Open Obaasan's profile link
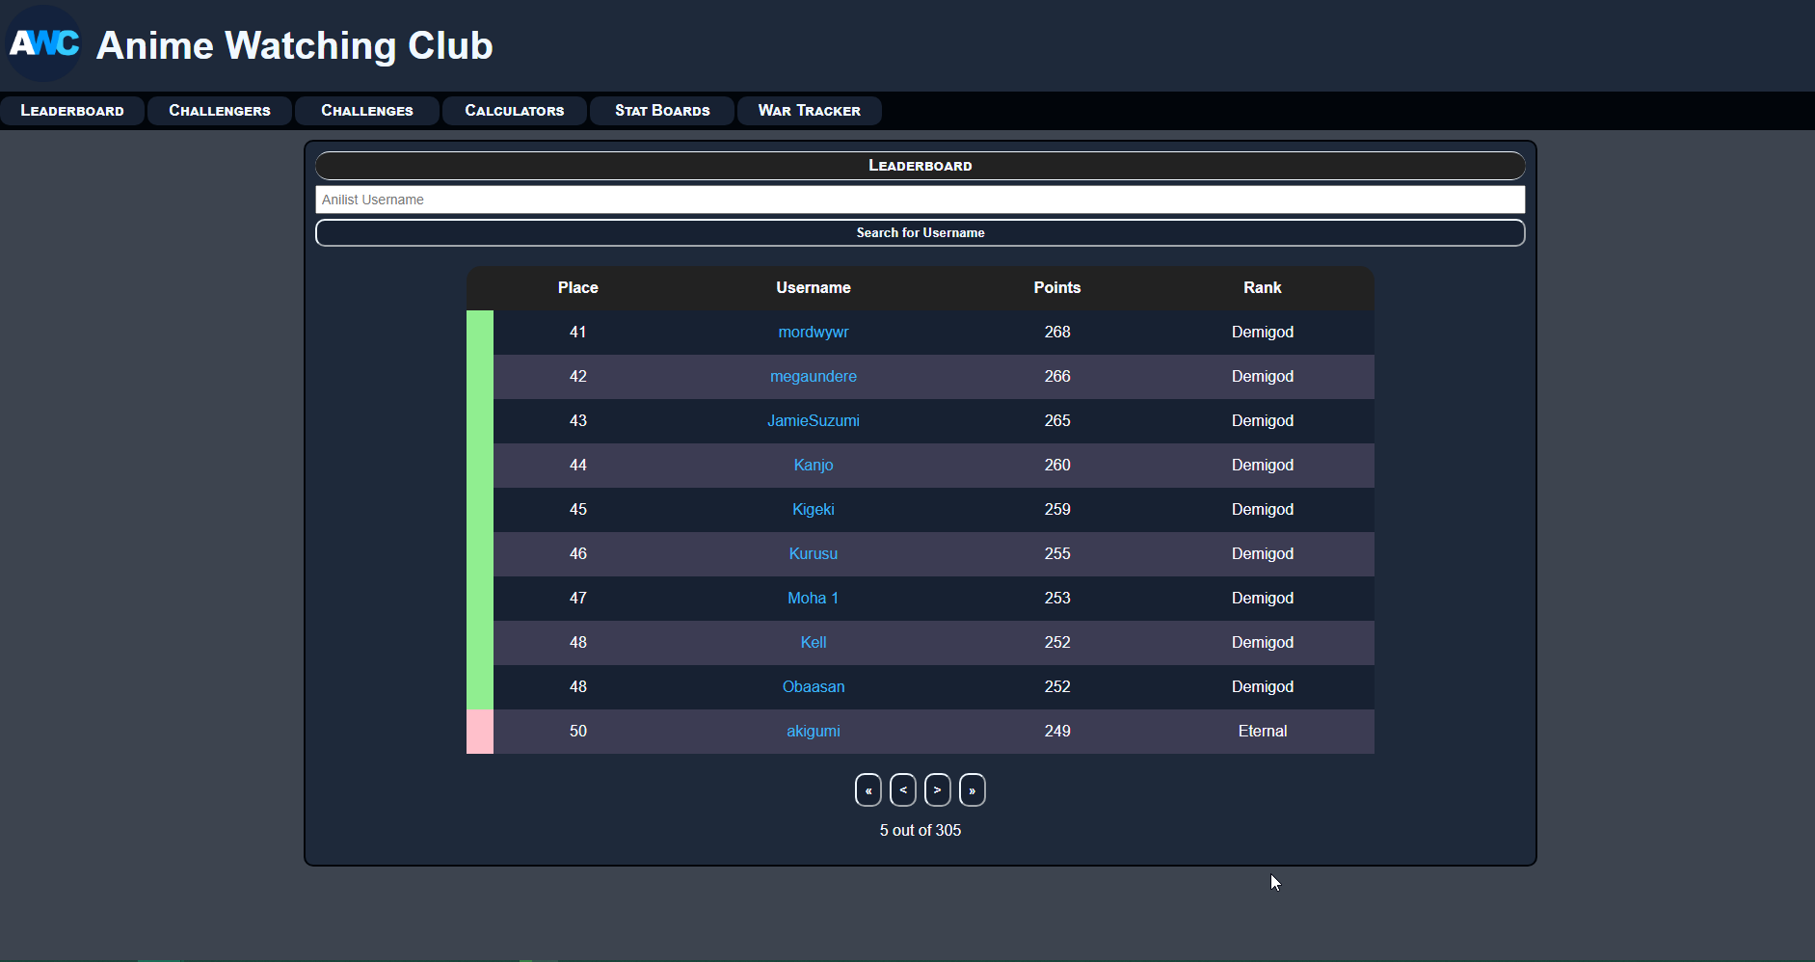The width and height of the screenshot is (1815, 962). 814,687
